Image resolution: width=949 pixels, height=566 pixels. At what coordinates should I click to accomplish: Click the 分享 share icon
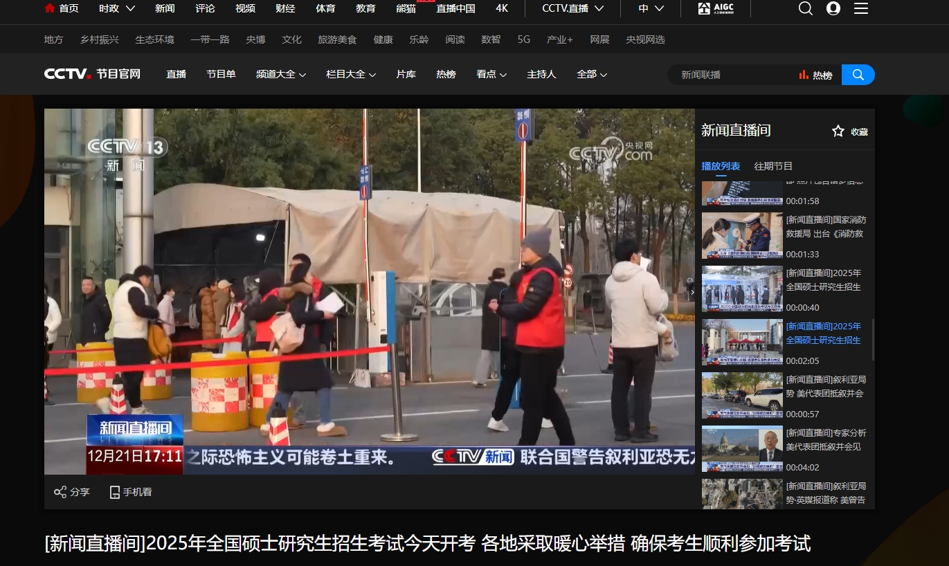(x=60, y=492)
